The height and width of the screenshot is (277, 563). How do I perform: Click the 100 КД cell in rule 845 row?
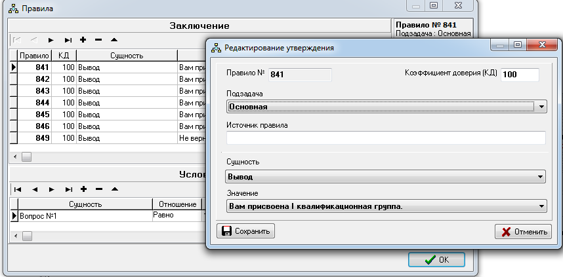coord(64,115)
